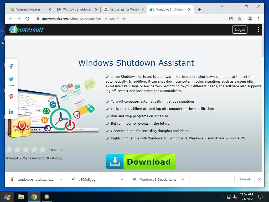Go forward in browser history

point(19,19)
